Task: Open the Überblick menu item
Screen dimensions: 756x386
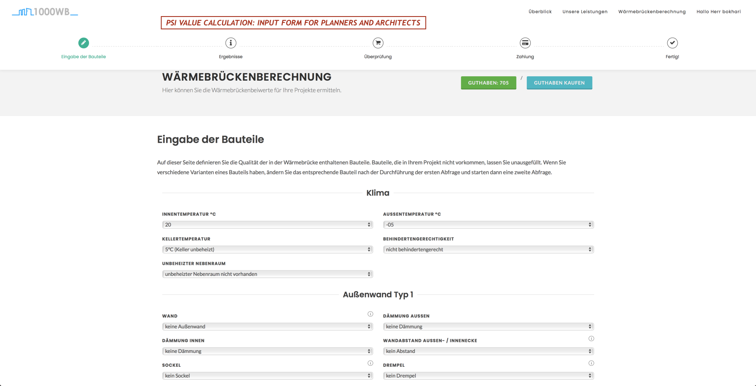Action: pos(540,12)
